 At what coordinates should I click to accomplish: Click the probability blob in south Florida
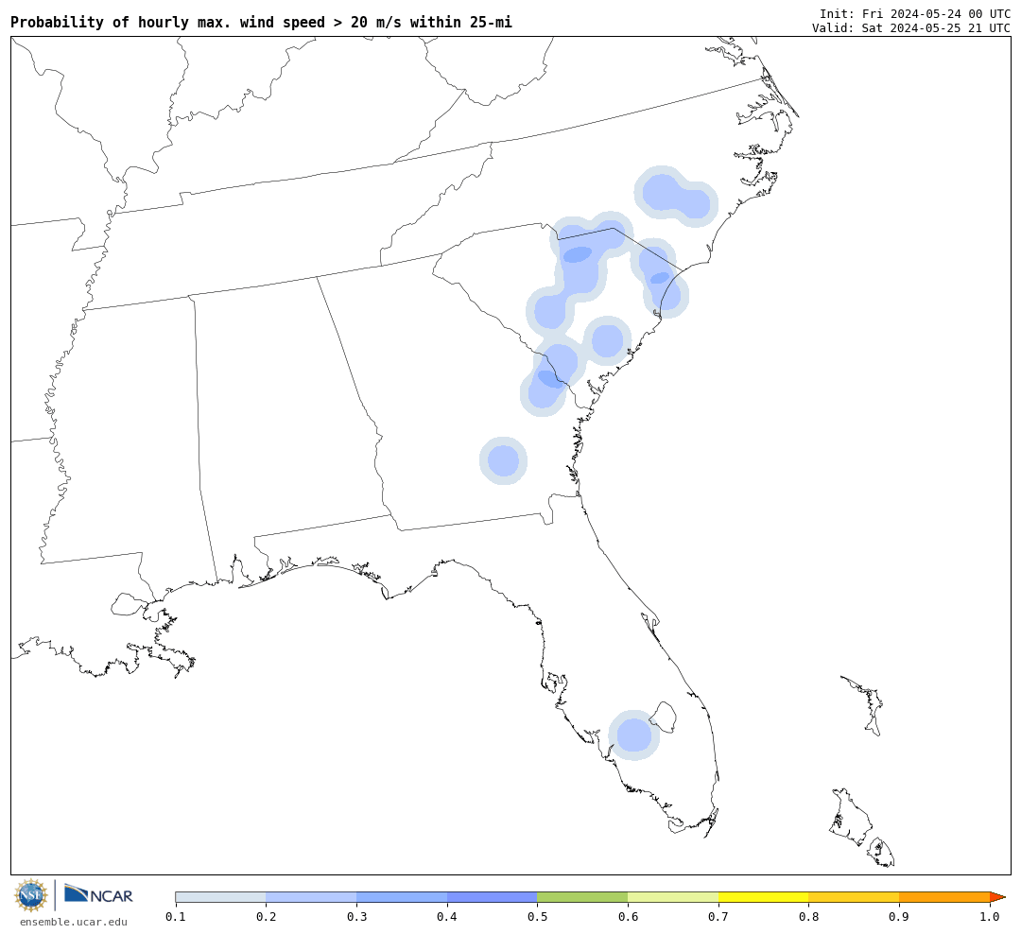[x=633, y=735]
